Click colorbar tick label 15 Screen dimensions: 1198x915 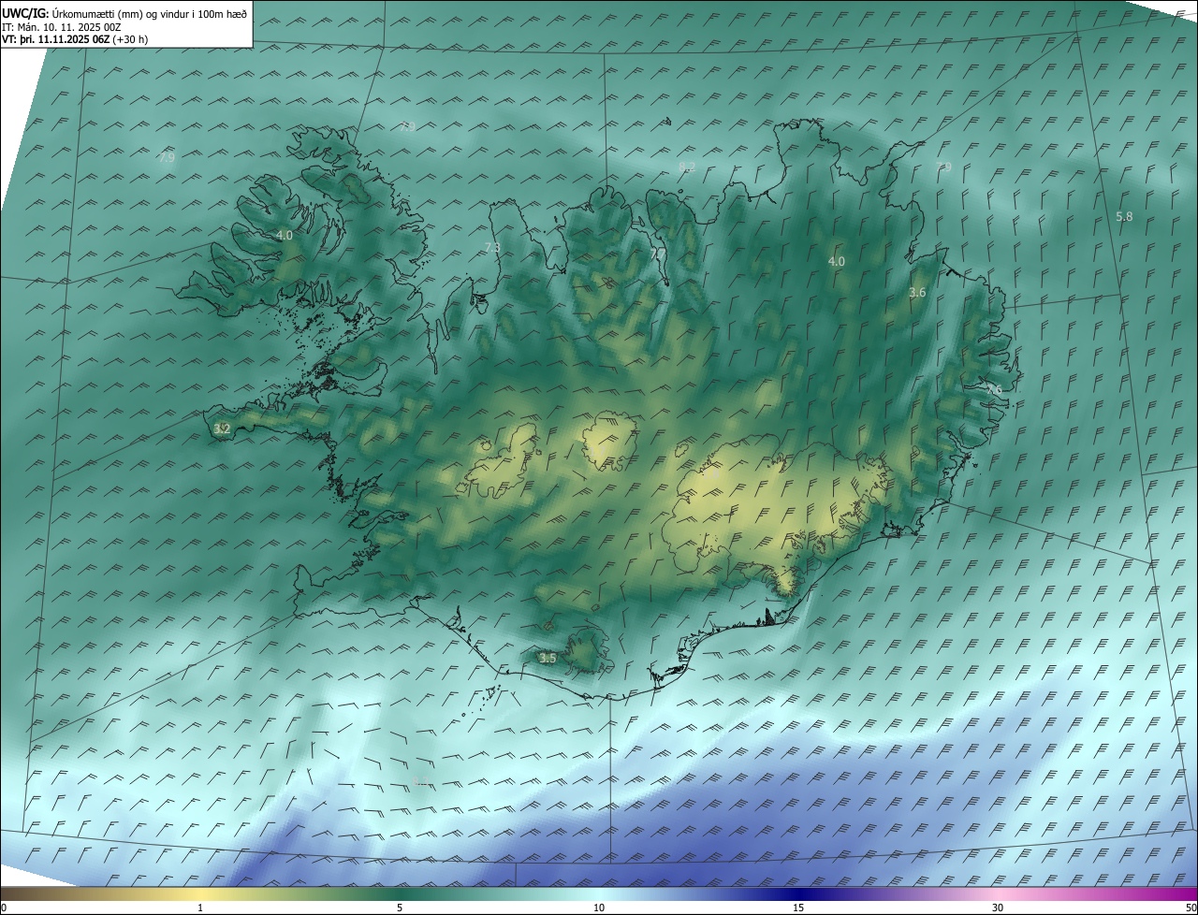tap(798, 908)
